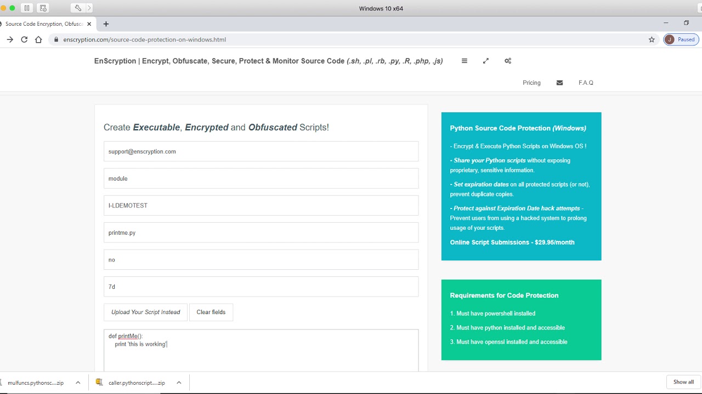Click the VM pause icon in title bar
This screenshot has height=394, width=702.
coord(27,8)
